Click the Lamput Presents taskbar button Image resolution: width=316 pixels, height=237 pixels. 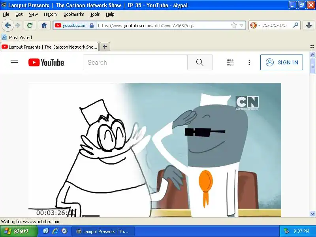(103, 231)
